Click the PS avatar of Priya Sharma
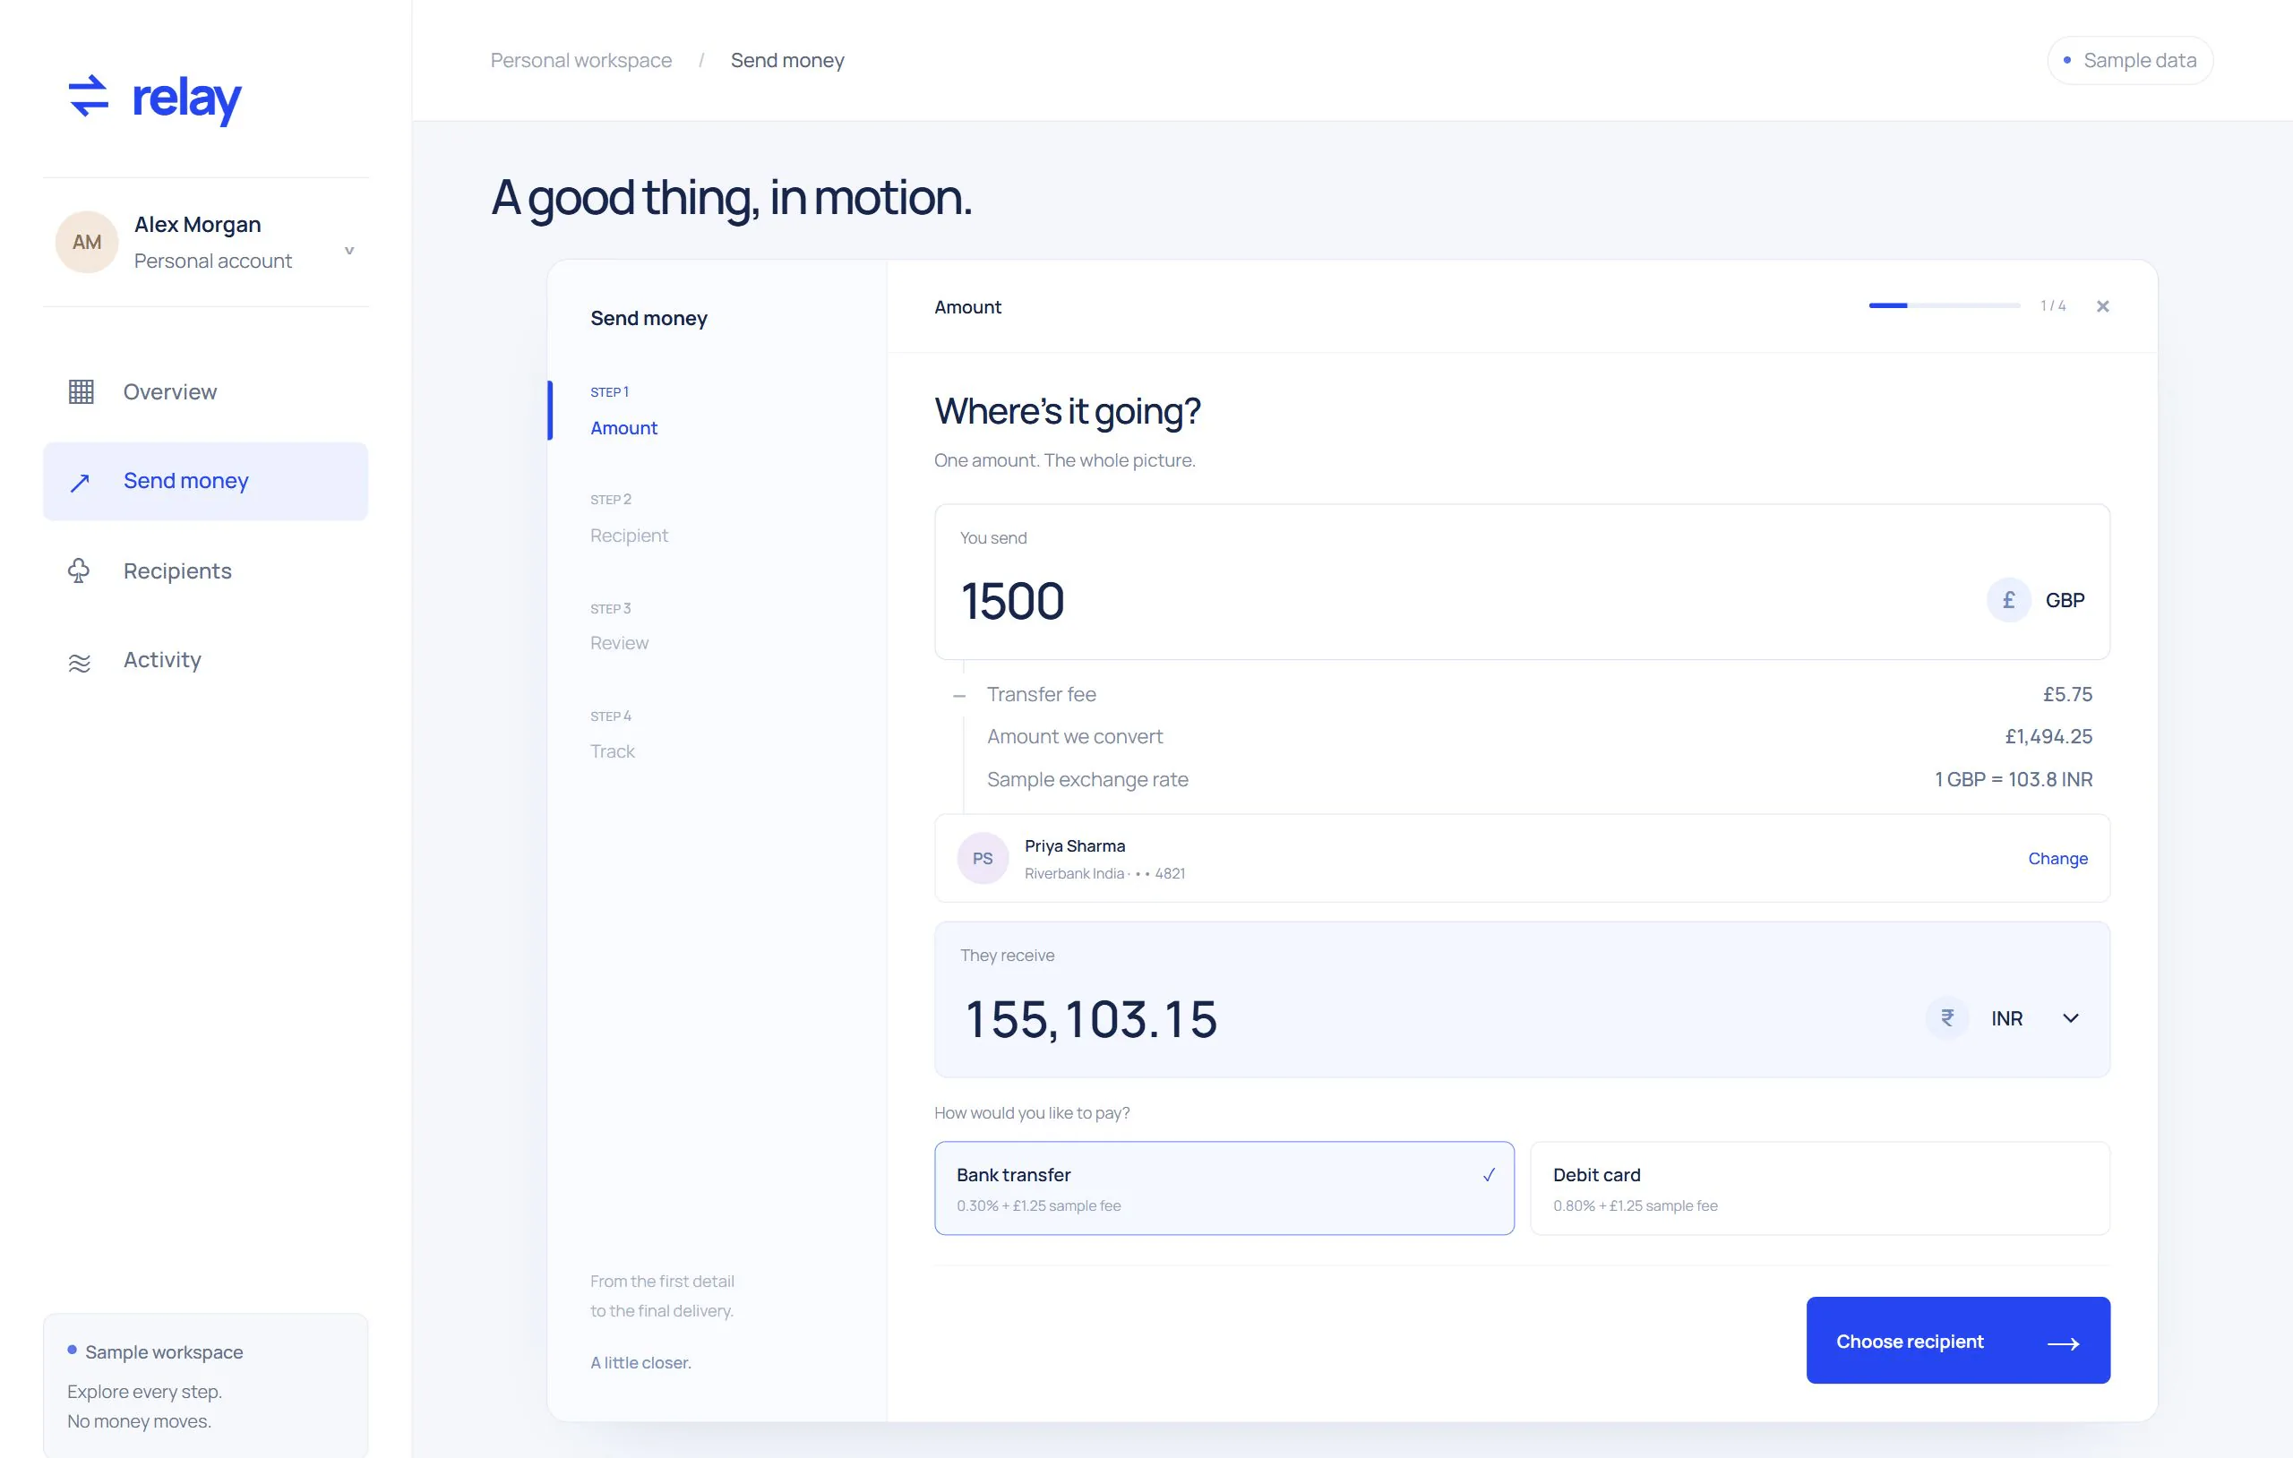The width and height of the screenshot is (2293, 1458). (983, 858)
